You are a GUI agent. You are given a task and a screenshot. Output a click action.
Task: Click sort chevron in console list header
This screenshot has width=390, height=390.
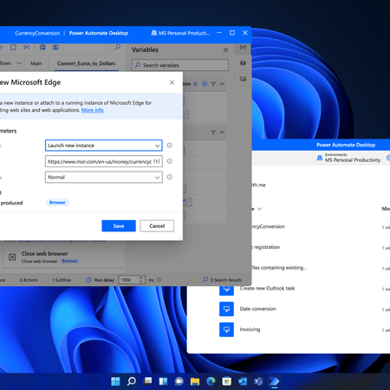260,209
